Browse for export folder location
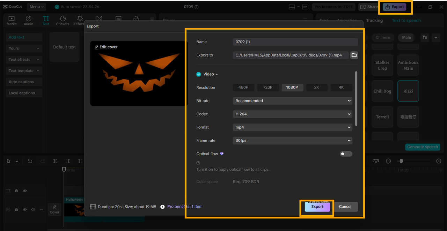 click(354, 55)
